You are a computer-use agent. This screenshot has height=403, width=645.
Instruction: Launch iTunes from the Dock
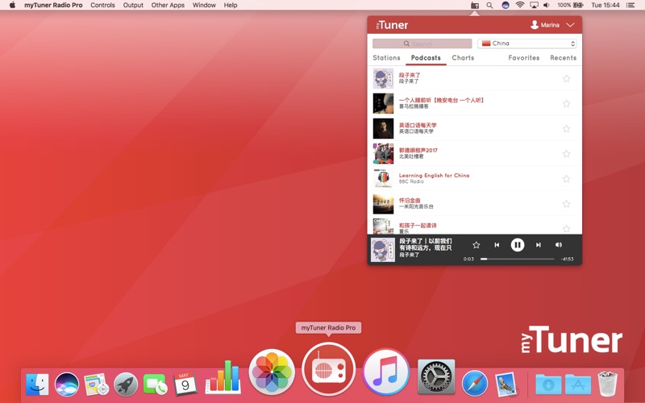tap(385, 372)
